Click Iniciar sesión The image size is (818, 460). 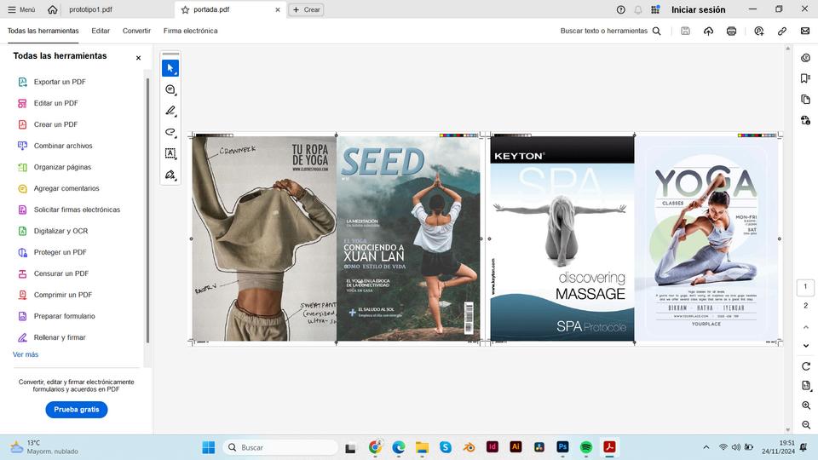pos(698,9)
